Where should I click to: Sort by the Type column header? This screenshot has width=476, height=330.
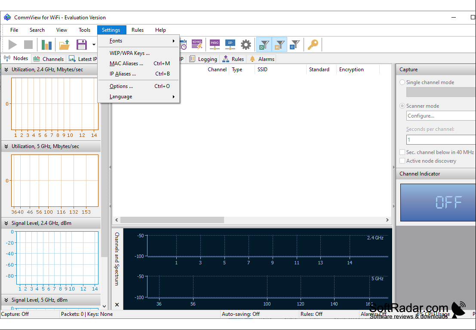242,70
